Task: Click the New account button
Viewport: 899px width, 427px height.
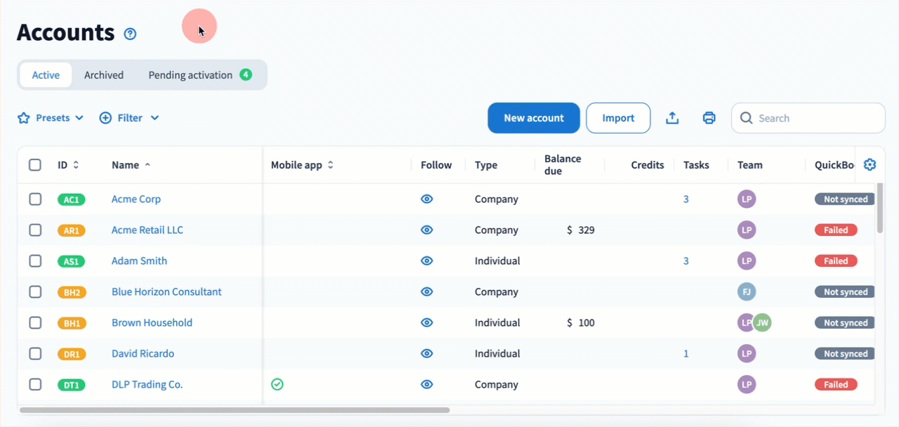Action: 534,118
